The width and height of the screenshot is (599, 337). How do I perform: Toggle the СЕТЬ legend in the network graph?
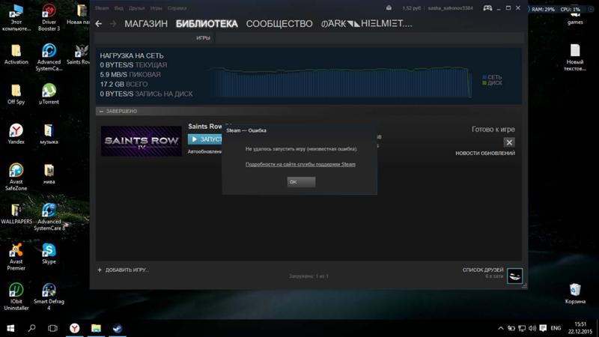(x=492, y=77)
